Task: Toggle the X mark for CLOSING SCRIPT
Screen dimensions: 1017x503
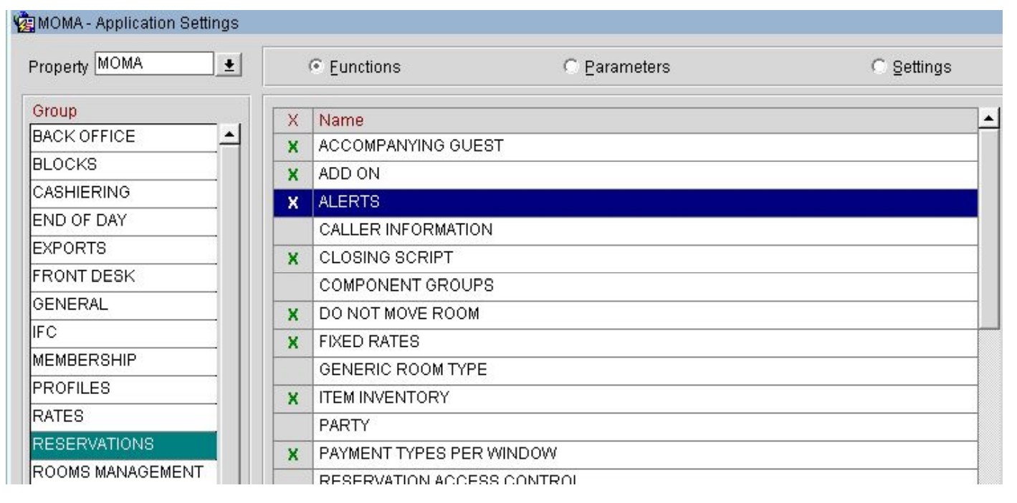Action: [x=292, y=259]
